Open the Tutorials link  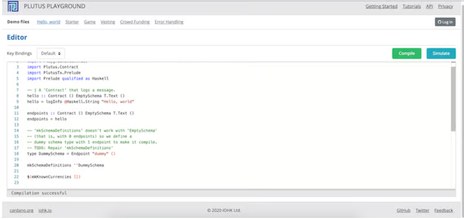tap(411, 6)
